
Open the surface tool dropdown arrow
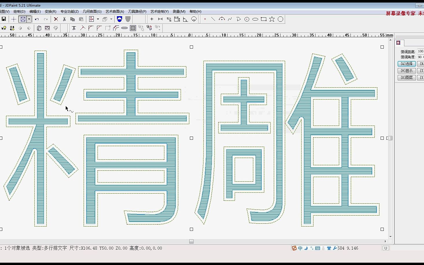coord(111,19)
